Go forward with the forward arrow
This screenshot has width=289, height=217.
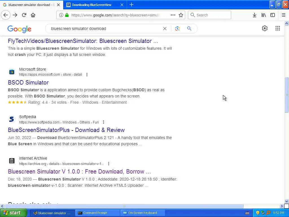(x=15, y=15)
